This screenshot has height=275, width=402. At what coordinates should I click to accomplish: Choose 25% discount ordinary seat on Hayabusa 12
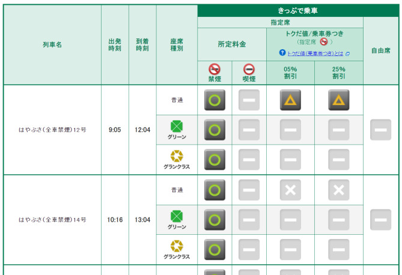(x=339, y=100)
